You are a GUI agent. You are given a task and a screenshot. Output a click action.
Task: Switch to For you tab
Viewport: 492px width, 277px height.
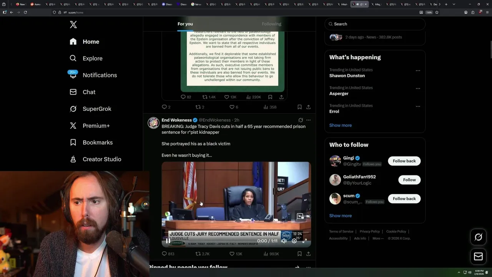click(185, 24)
